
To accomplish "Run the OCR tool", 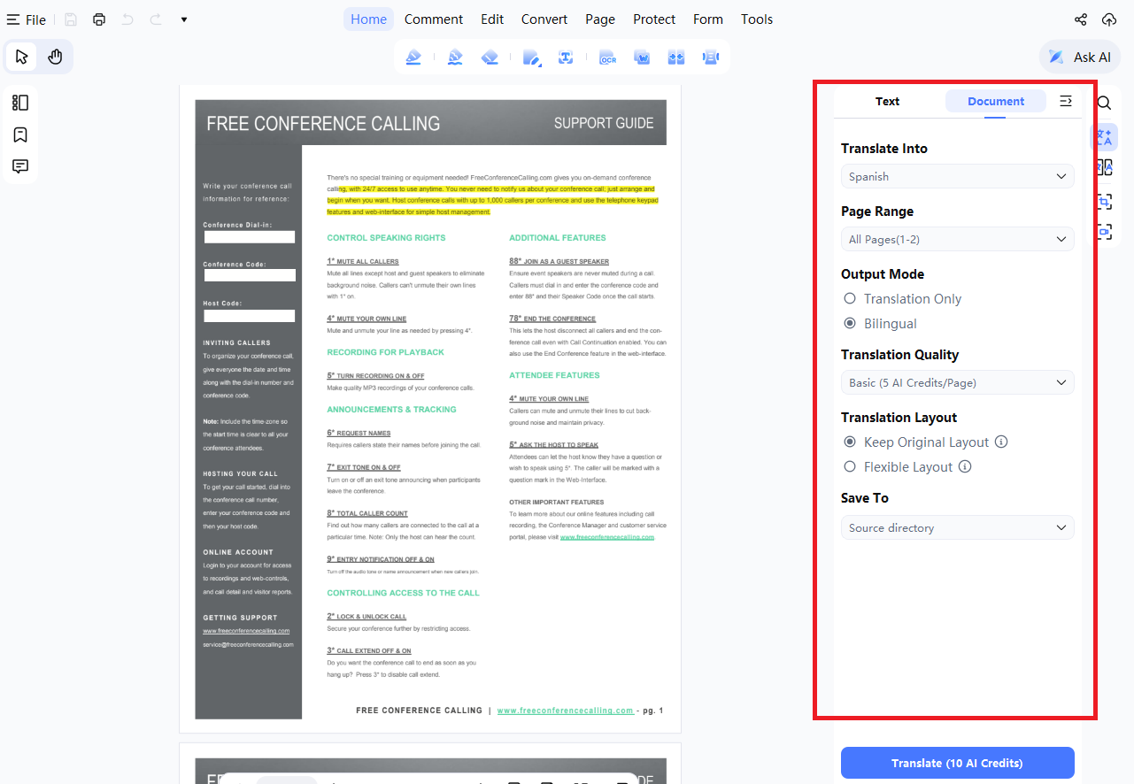I will (607, 58).
